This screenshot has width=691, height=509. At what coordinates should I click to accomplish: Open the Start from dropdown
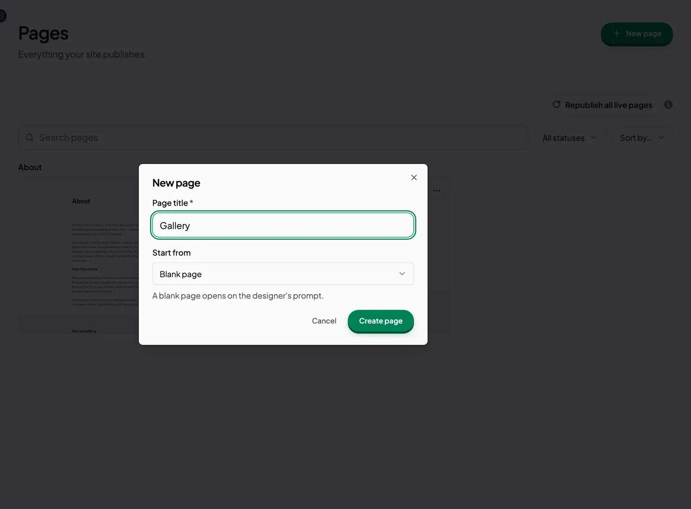point(283,274)
